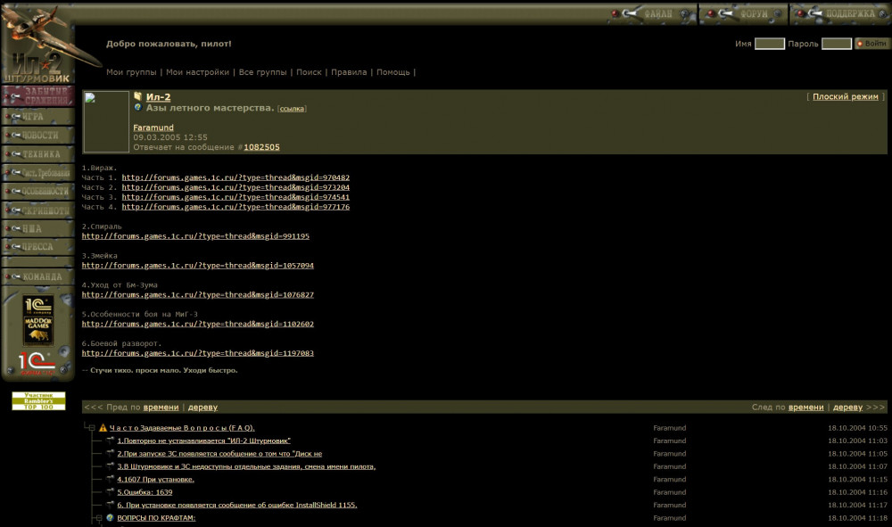This screenshot has width=892, height=527.
Task: Open the Правила rules link
Action: tap(349, 72)
